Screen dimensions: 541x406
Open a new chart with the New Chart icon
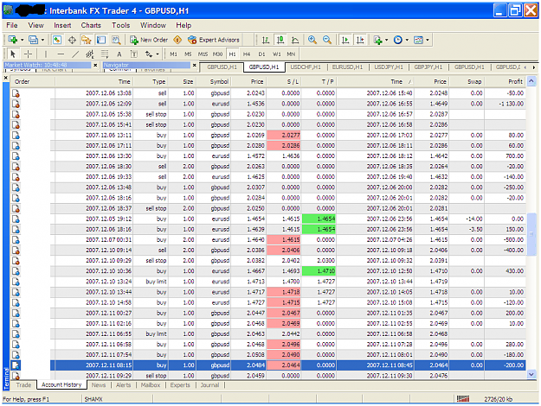click(13, 40)
